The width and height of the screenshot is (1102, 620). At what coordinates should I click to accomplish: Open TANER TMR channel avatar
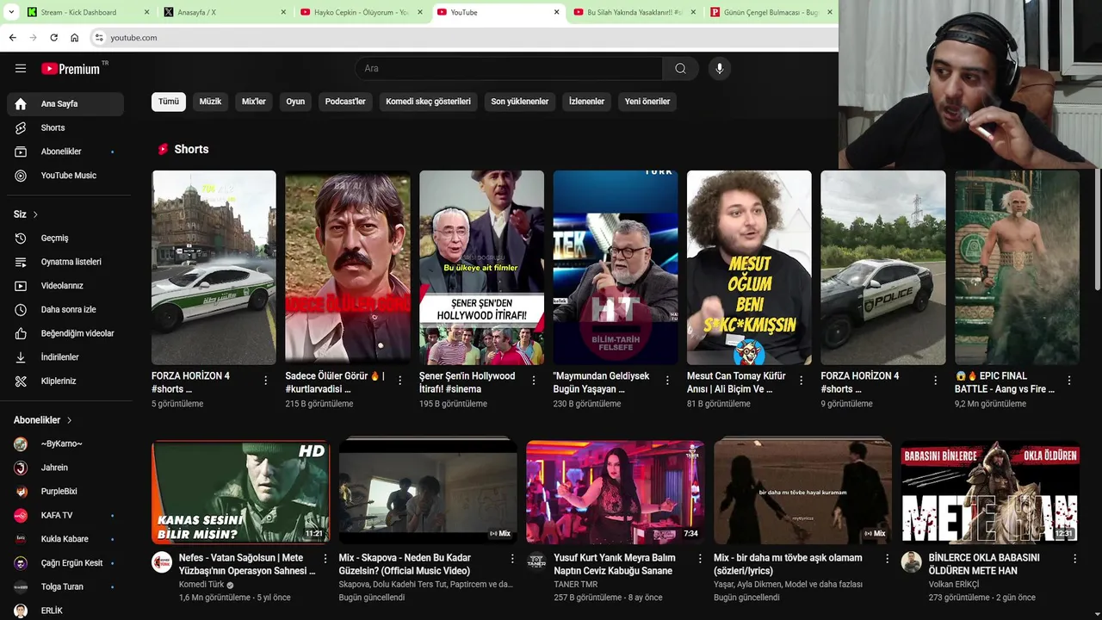536,562
